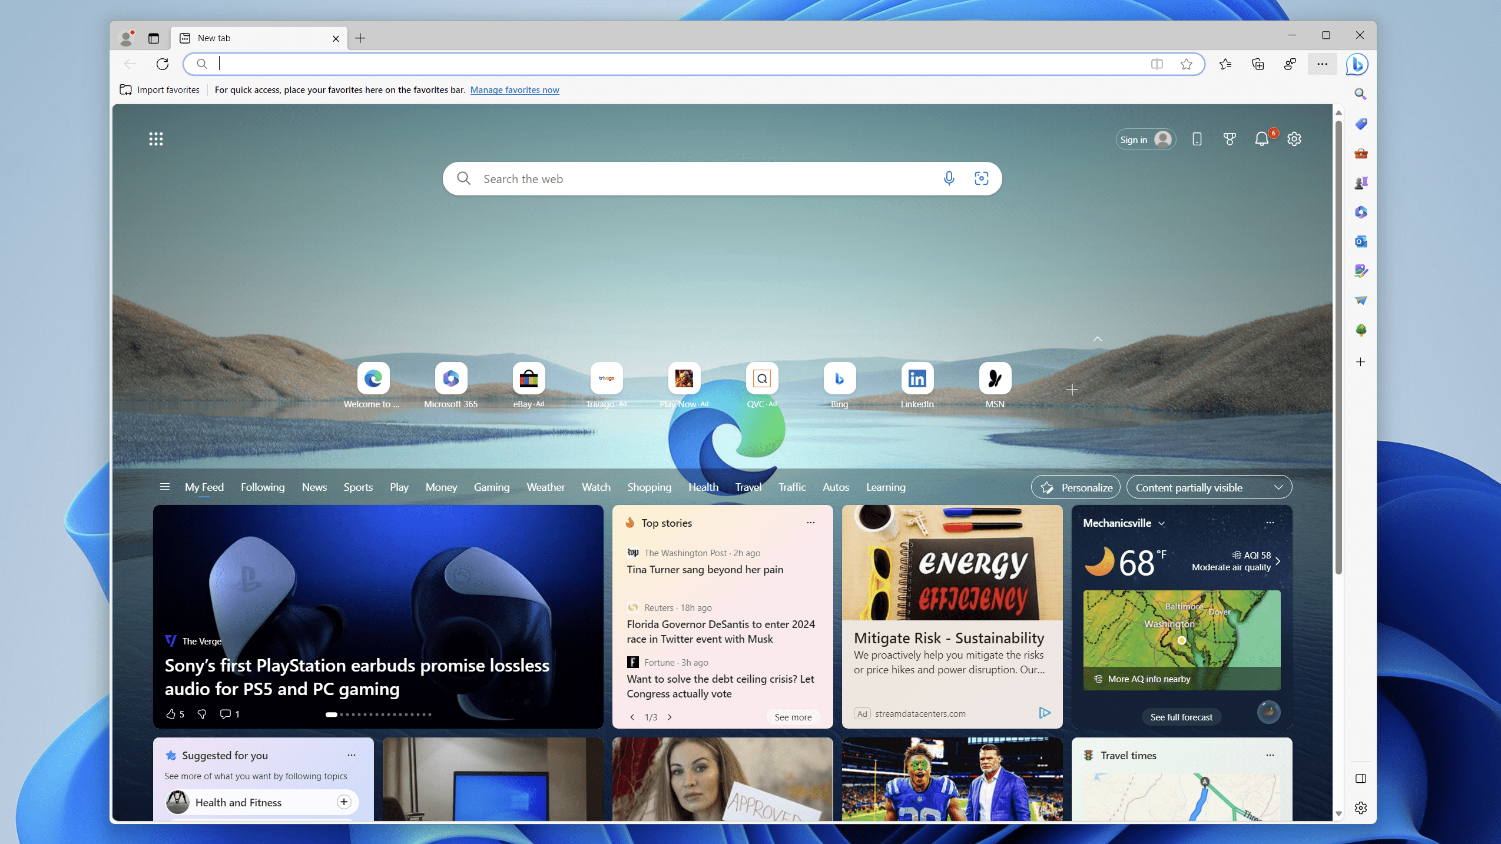
Task: Open Outlook in the sidebar
Action: pyautogui.click(x=1360, y=241)
